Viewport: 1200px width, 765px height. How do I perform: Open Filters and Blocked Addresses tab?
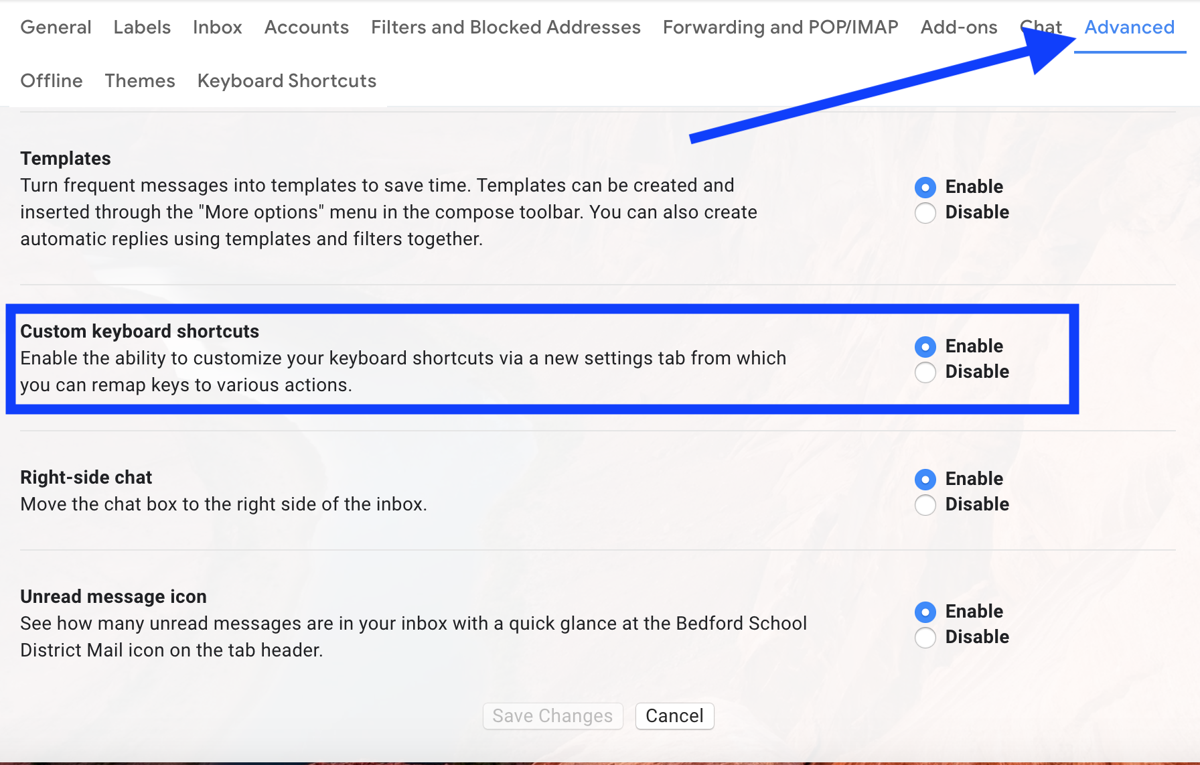506,27
